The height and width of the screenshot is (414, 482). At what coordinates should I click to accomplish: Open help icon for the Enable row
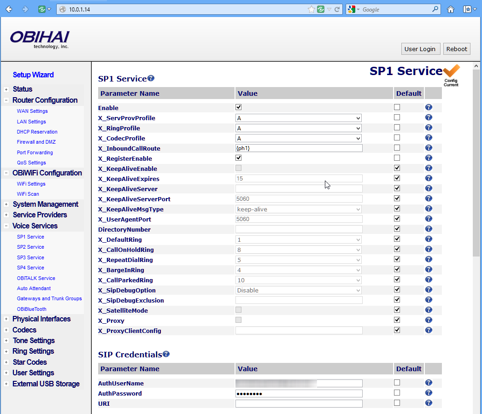[x=429, y=107]
